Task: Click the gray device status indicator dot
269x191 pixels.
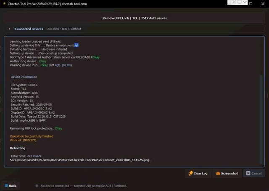Action: point(37,186)
